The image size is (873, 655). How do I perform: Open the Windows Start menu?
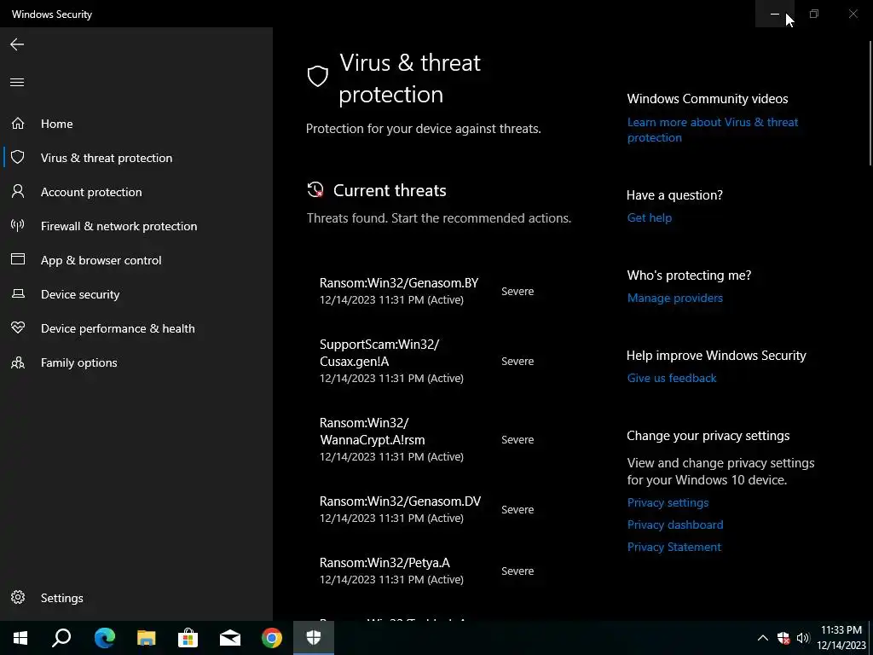click(20, 638)
